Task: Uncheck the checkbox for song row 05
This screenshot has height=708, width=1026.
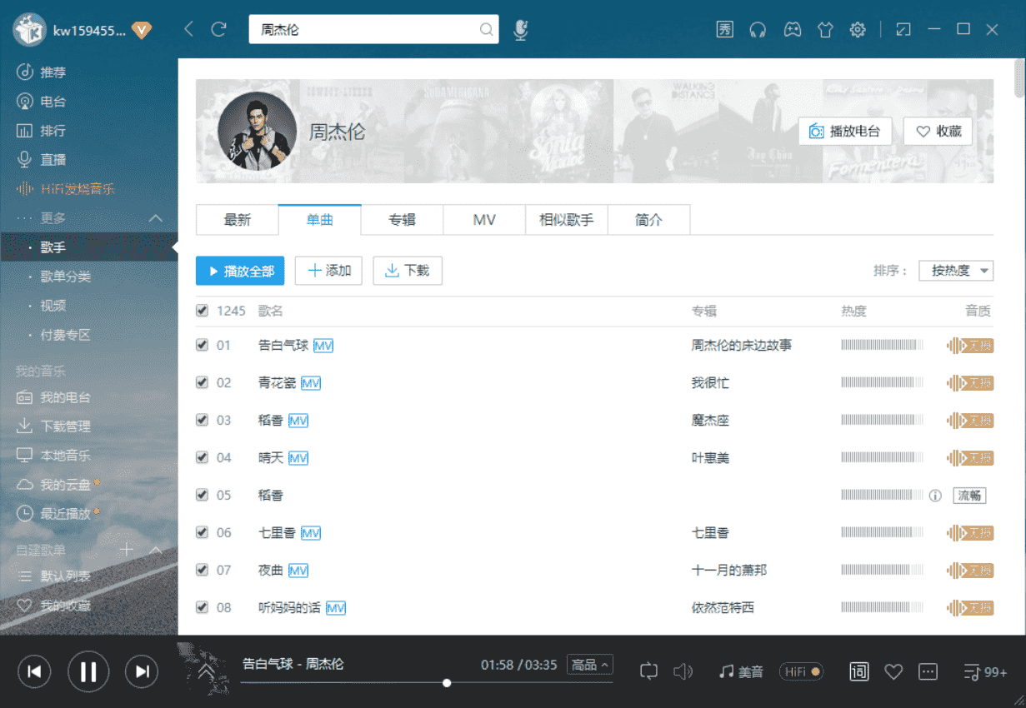Action: (202, 495)
